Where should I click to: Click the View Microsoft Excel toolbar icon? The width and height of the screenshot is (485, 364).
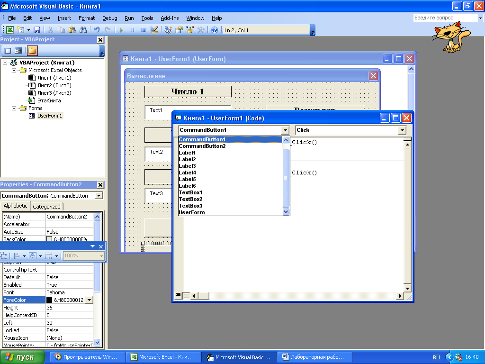(10, 30)
